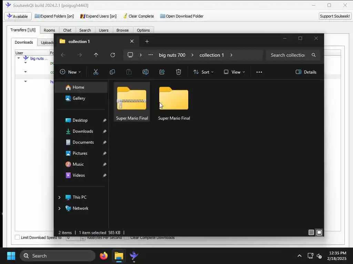
Task: Open the New dropdown in Explorer
Action: [x=70, y=72]
